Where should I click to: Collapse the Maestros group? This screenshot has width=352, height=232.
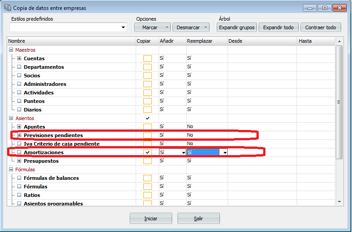[x=11, y=50]
